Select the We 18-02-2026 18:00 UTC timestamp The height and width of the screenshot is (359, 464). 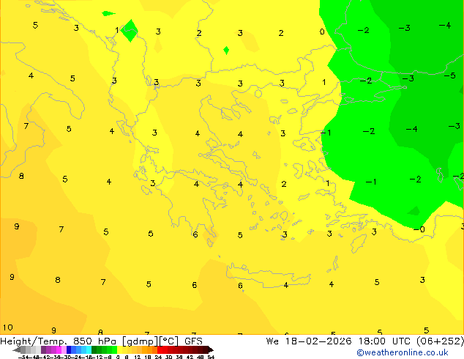click(x=364, y=341)
